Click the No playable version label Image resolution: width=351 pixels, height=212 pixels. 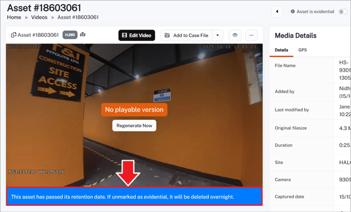tap(134, 109)
